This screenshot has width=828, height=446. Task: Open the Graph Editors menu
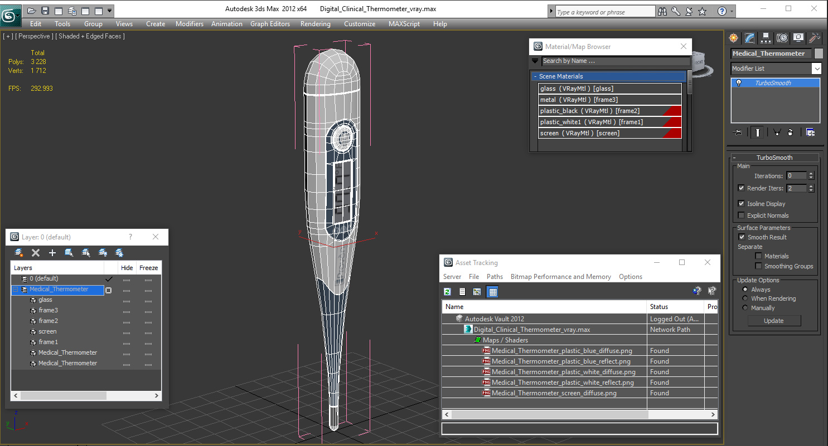[x=270, y=24]
